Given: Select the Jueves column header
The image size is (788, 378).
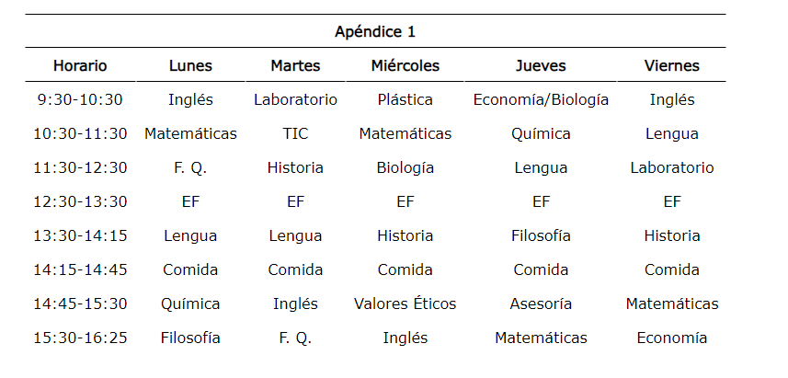Looking at the screenshot, I should click(x=541, y=65).
